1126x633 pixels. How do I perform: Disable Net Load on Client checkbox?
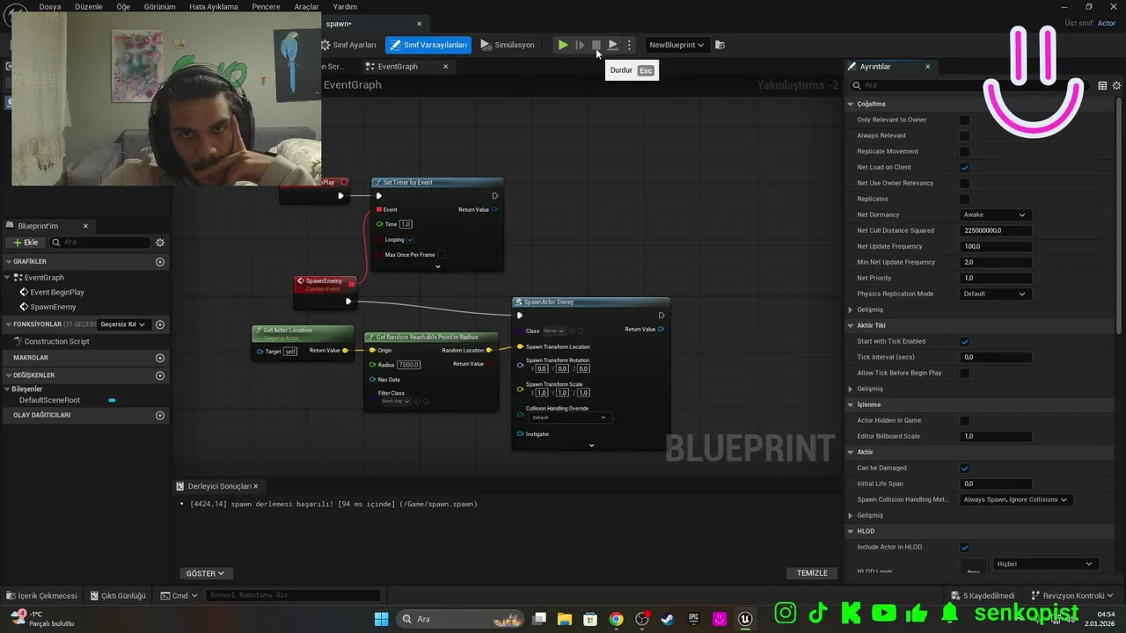[965, 168]
